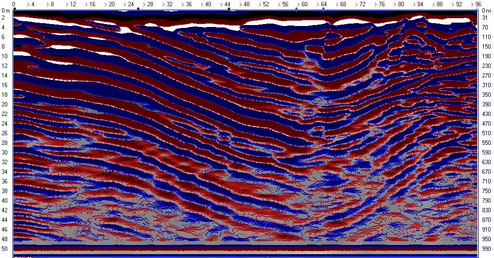Screen dimensions: 494x258
Task: Click time axis label '950' on right
Action: [x=486, y=239]
